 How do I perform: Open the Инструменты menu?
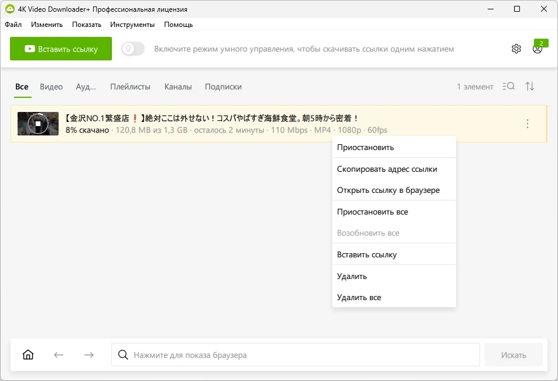coord(132,25)
